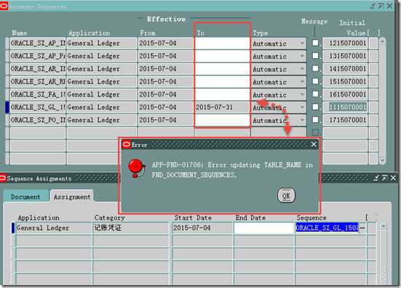Select Name cell ORACLE_SZ_PO_I
This screenshot has height=288, width=401.
click(x=38, y=120)
